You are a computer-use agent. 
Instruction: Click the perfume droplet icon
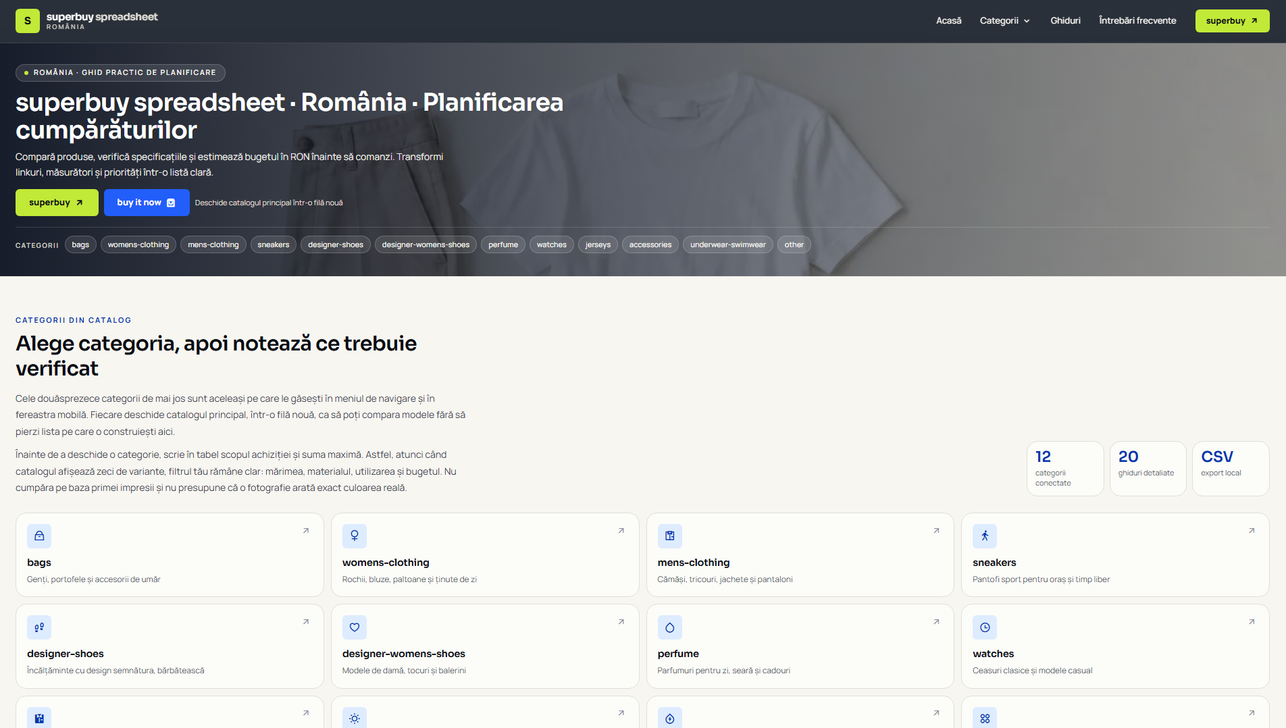coord(670,627)
